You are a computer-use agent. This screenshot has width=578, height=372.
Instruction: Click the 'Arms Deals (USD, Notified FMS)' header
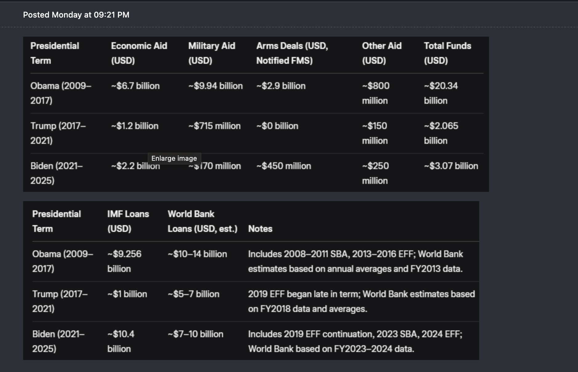292,53
